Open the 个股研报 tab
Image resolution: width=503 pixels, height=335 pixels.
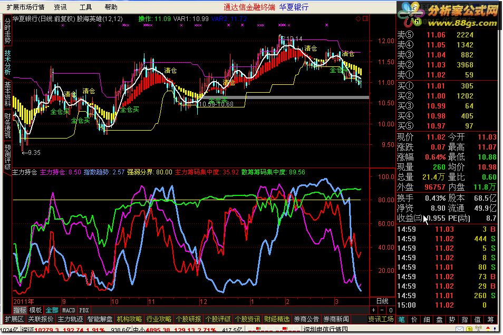coord(188,319)
